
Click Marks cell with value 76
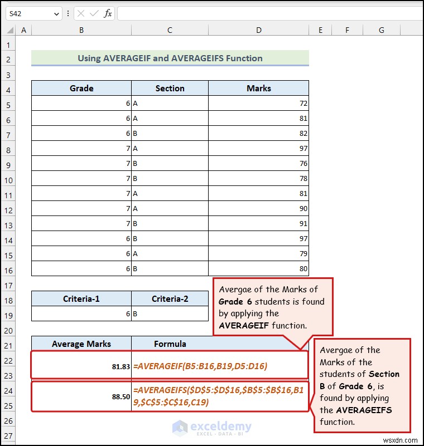click(x=258, y=163)
